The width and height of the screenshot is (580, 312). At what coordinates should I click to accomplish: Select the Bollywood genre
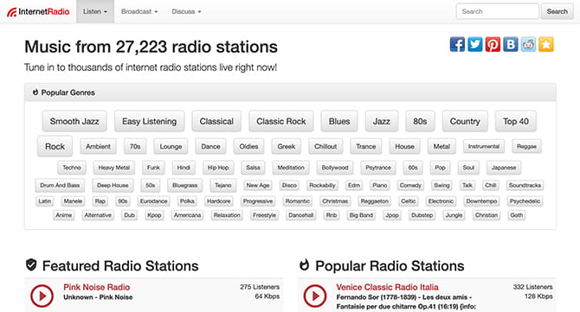pos(335,168)
